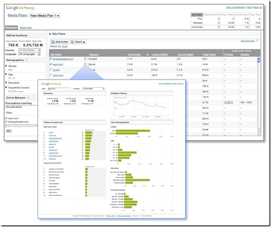Image resolution: width=271 pixels, height=227 pixels.
Task: Open the Media Plans link
Action: point(17,15)
